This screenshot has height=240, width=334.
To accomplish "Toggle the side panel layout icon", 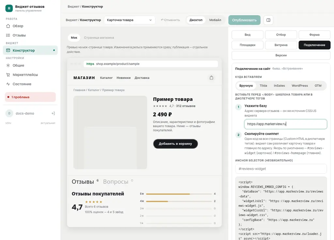I will point(268,20).
